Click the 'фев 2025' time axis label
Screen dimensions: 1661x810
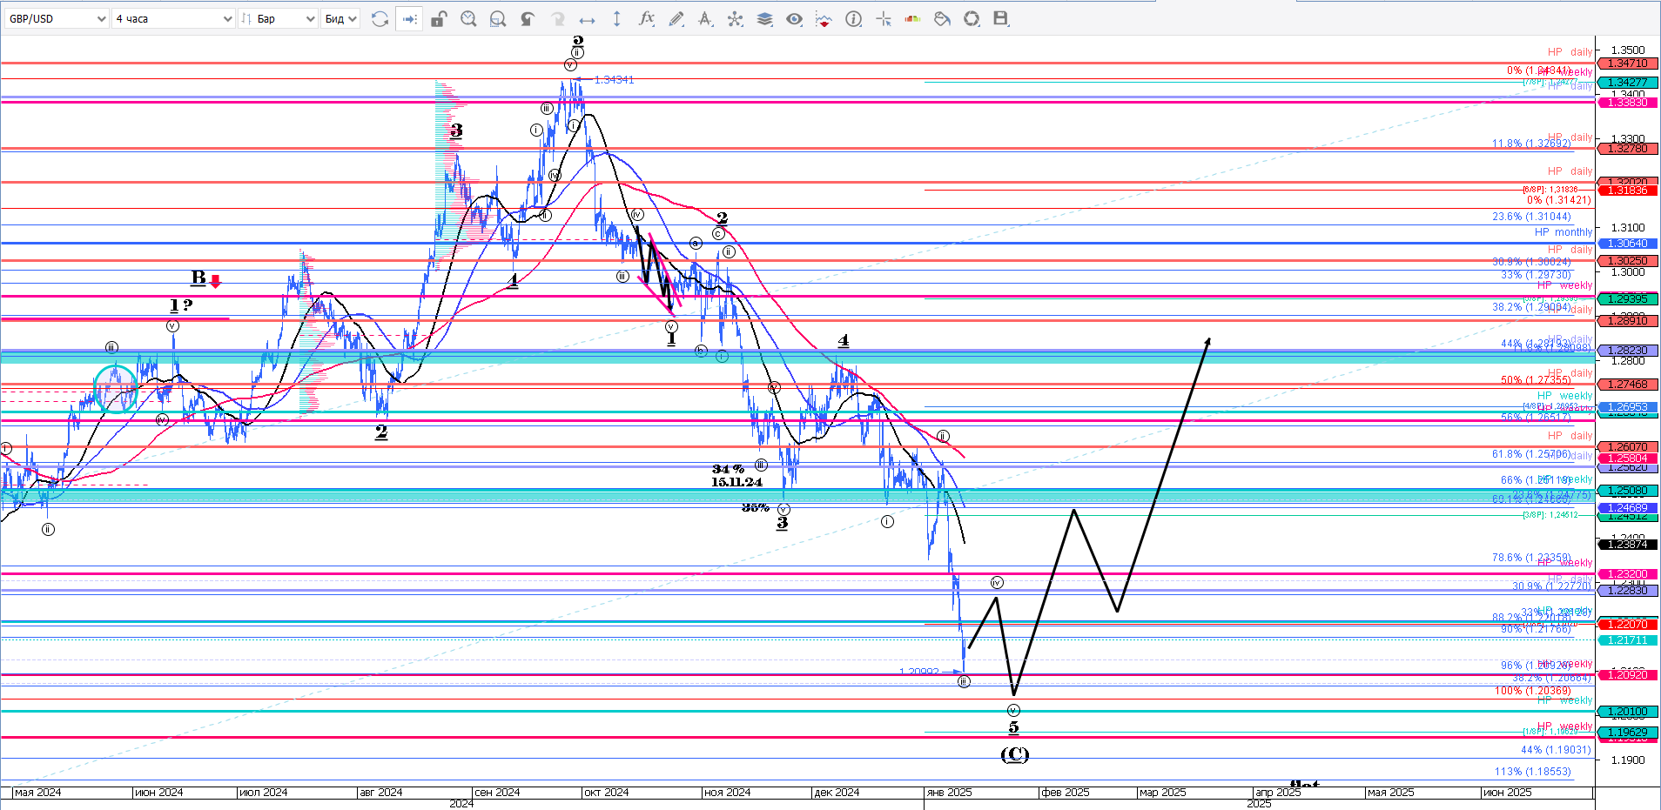pyautogui.click(x=1066, y=793)
